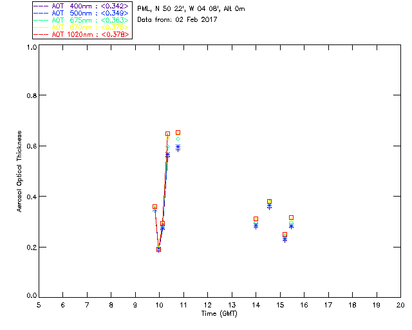Click legend entry AOT 1020nm <0.378>
This screenshot has height=330, width=412.
tap(81, 34)
